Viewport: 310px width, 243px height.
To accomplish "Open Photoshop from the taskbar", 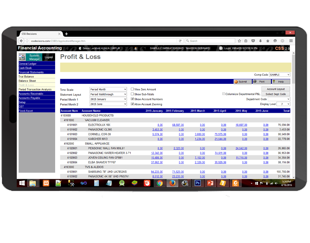I will (198, 183).
